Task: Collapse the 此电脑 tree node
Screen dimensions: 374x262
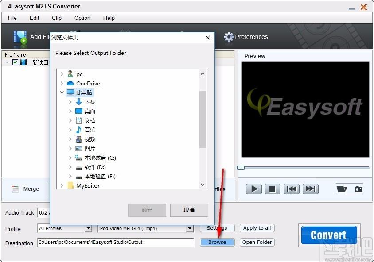Action: (62, 92)
